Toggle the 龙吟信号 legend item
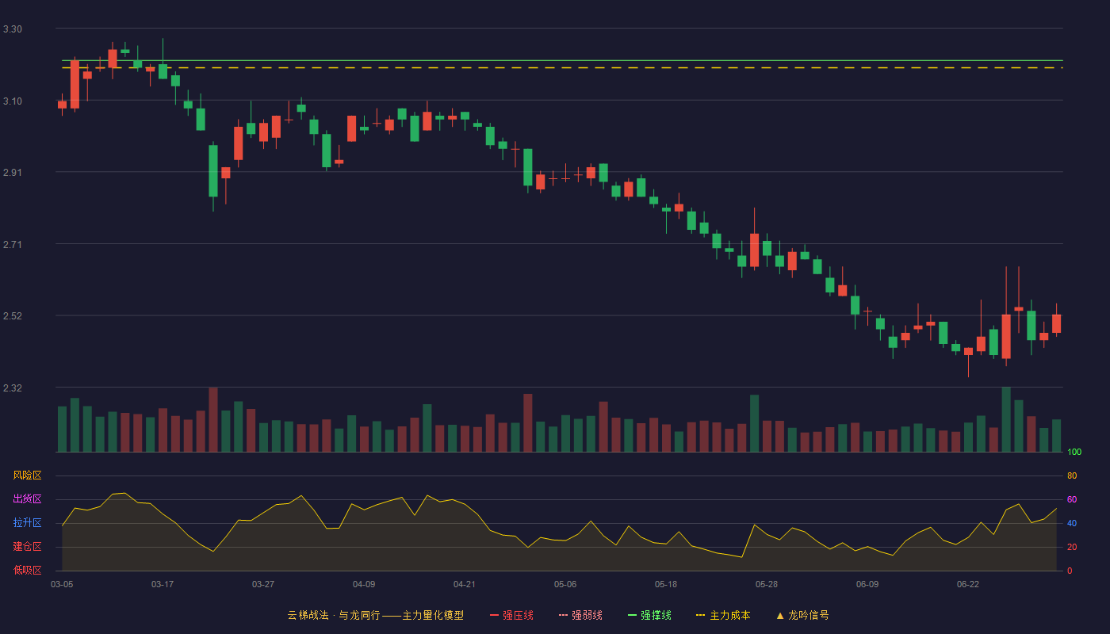The width and height of the screenshot is (1110, 634). tap(802, 615)
